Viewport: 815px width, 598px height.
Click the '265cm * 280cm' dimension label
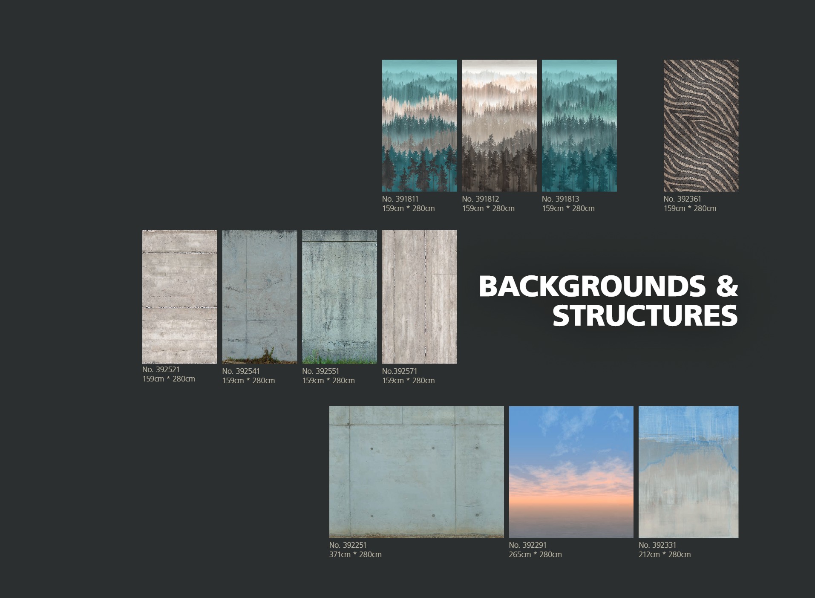(535, 555)
